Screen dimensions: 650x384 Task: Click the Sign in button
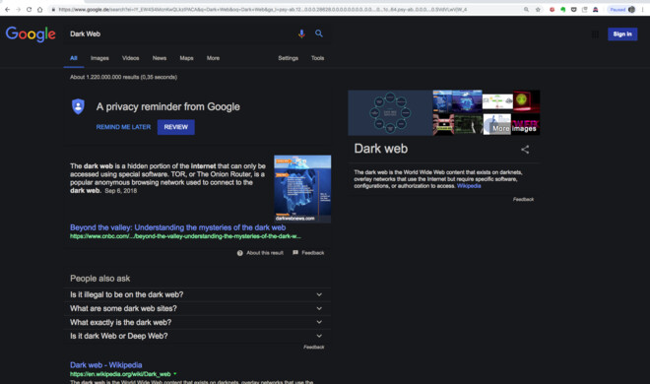(622, 33)
